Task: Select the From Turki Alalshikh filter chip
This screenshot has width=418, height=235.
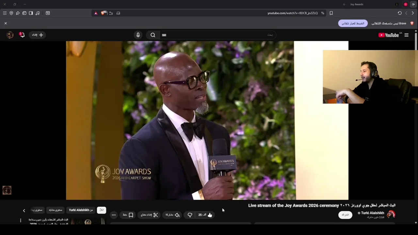Action: point(81,210)
